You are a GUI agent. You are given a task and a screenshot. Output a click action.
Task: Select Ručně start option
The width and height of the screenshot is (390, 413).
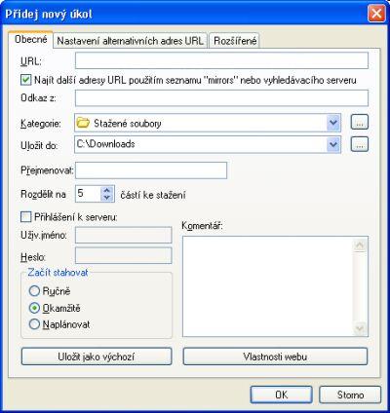click(x=34, y=290)
